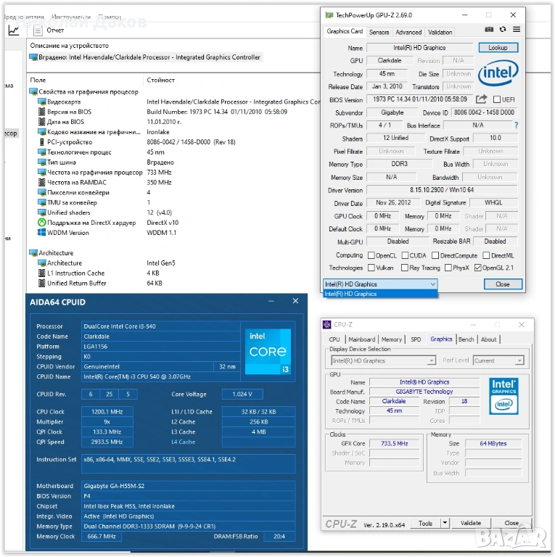Image resolution: width=555 pixels, height=557 pixels.
Task: Uncheck the OpenGL 2.1 checkbox
Action: [x=477, y=268]
